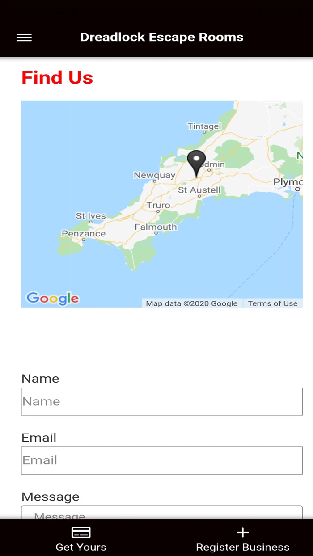This screenshot has height=556, width=313.
Task: Click Truro on the map
Action: (x=158, y=206)
